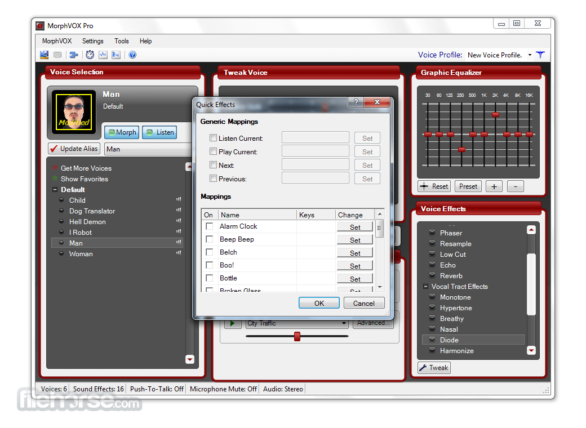Image resolution: width=586 pixels, height=428 pixels.
Task: Click the Quick Effects dialog help question button
Action: (356, 102)
